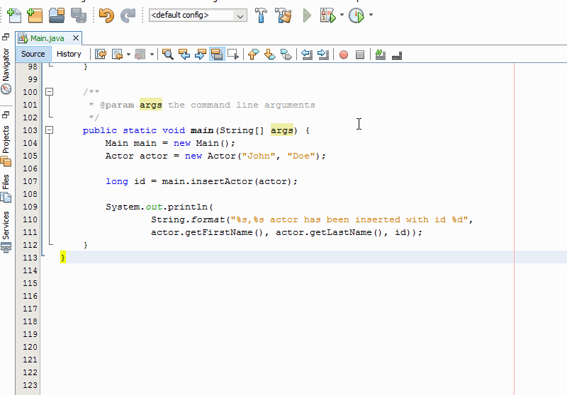Open the Profile Project dropdown arrow

[371, 15]
